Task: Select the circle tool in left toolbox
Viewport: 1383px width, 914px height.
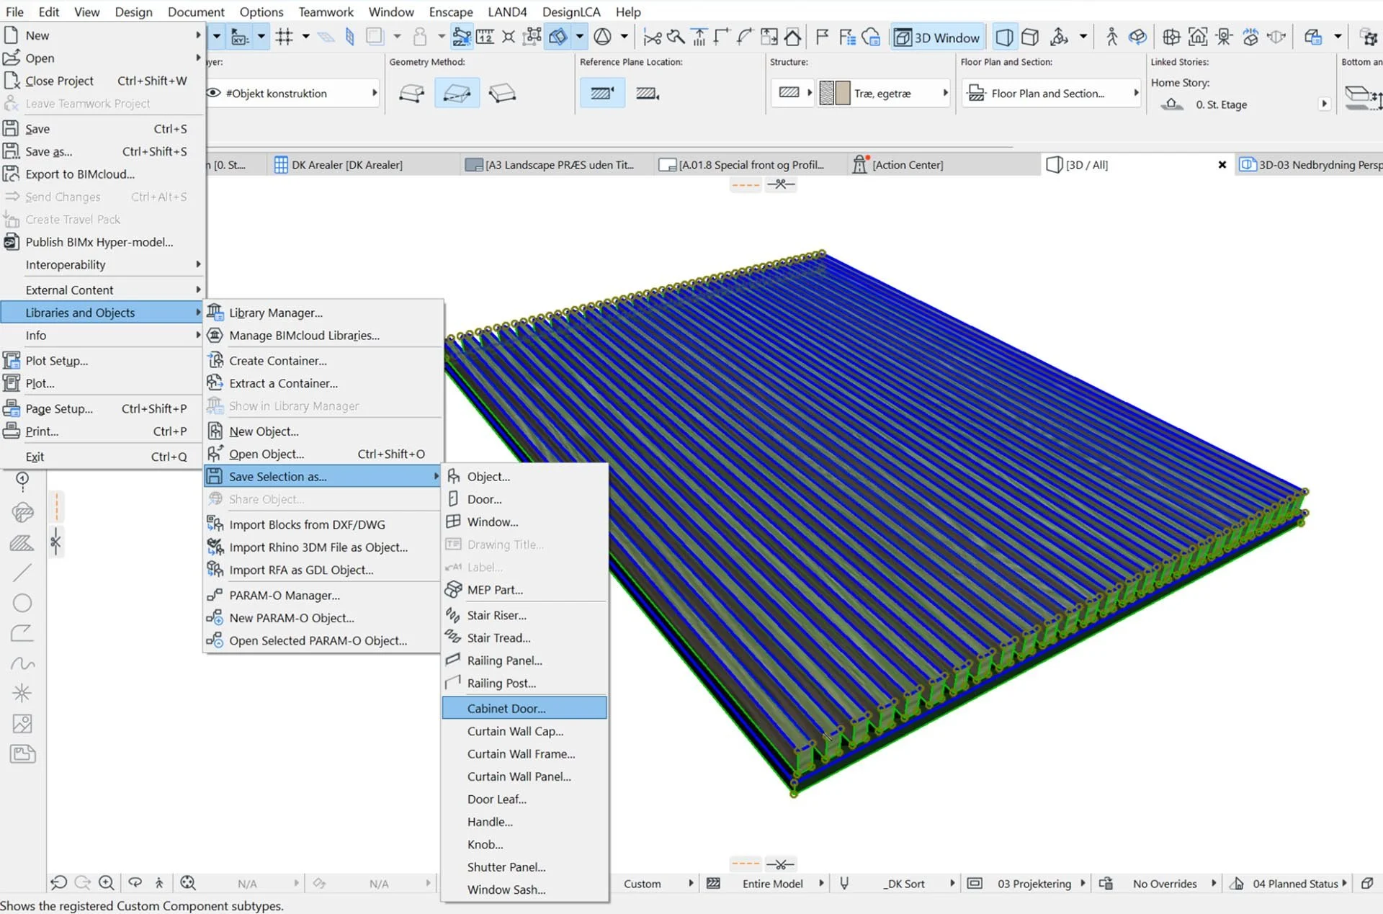Action: (22, 603)
